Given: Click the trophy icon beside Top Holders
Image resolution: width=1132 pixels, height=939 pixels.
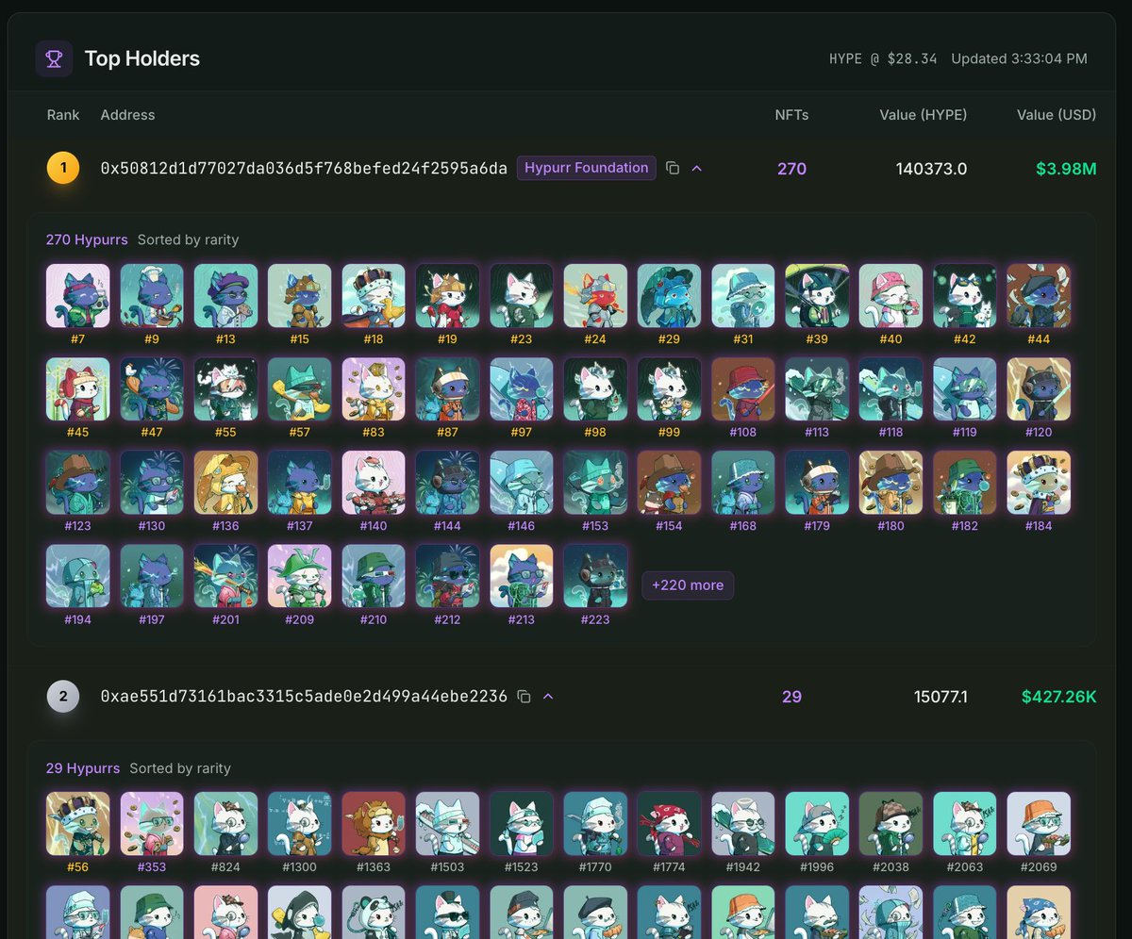Looking at the screenshot, I should 54,58.
